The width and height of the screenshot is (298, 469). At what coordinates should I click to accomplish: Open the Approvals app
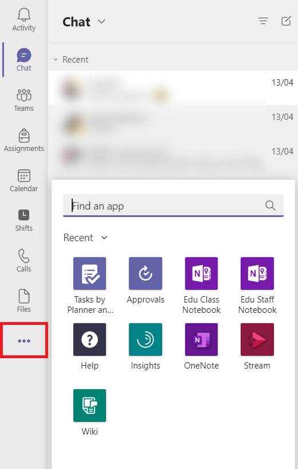pos(146,274)
